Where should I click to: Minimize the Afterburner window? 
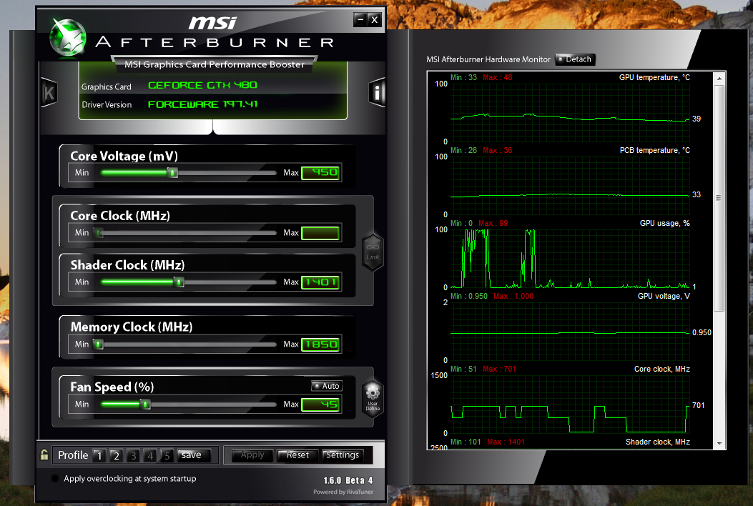click(360, 20)
